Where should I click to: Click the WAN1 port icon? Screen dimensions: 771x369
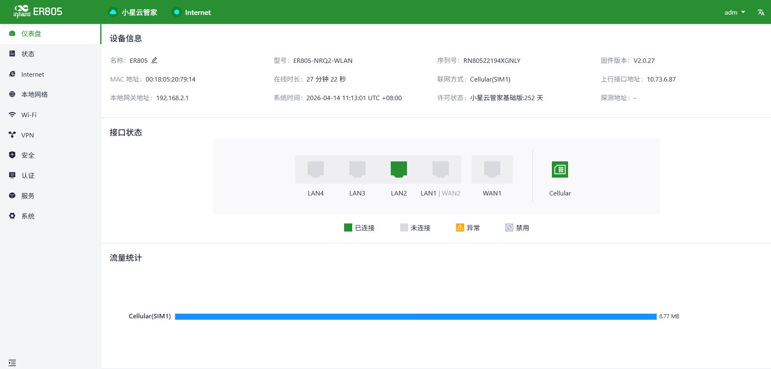(492, 169)
